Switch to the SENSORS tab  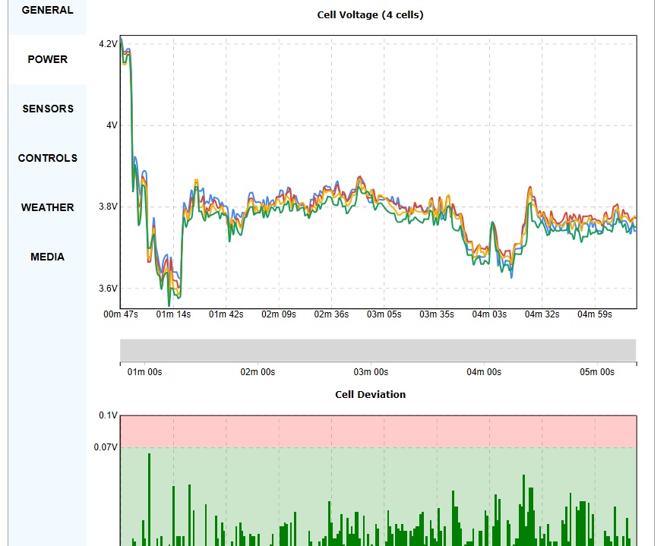pyautogui.click(x=47, y=109)
